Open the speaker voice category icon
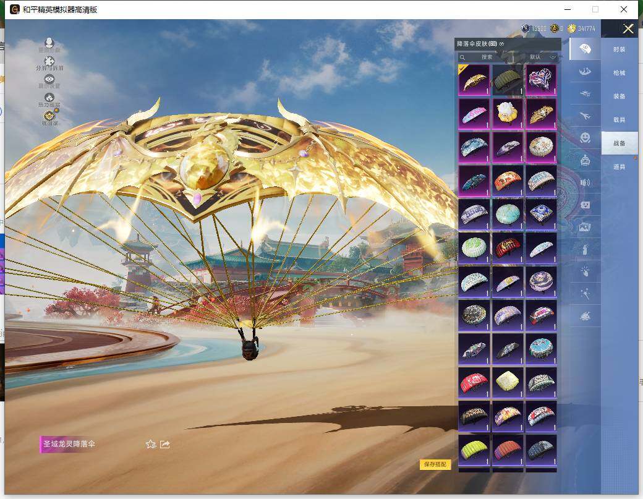 584,182
